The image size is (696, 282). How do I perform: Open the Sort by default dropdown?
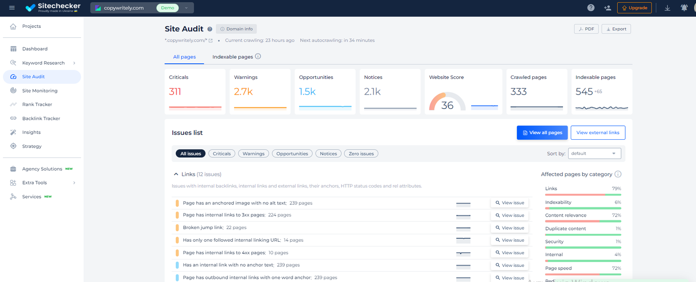tap(594, 154)
